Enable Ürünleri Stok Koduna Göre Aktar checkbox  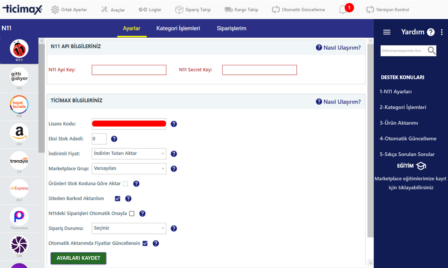(x=125, y=183)
